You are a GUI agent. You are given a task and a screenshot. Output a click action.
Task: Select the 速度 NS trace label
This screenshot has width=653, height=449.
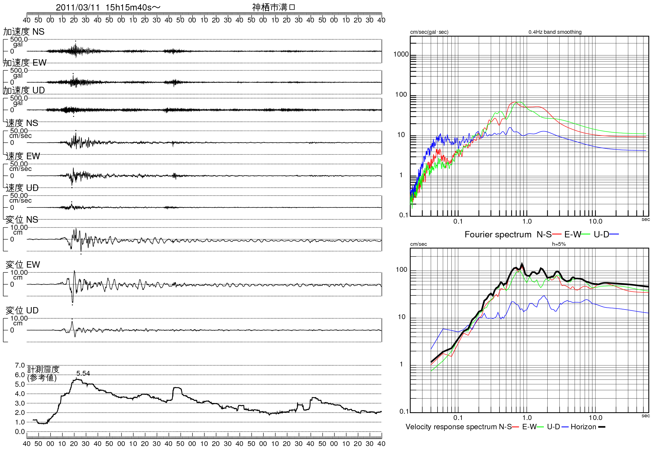pos(22,123)
